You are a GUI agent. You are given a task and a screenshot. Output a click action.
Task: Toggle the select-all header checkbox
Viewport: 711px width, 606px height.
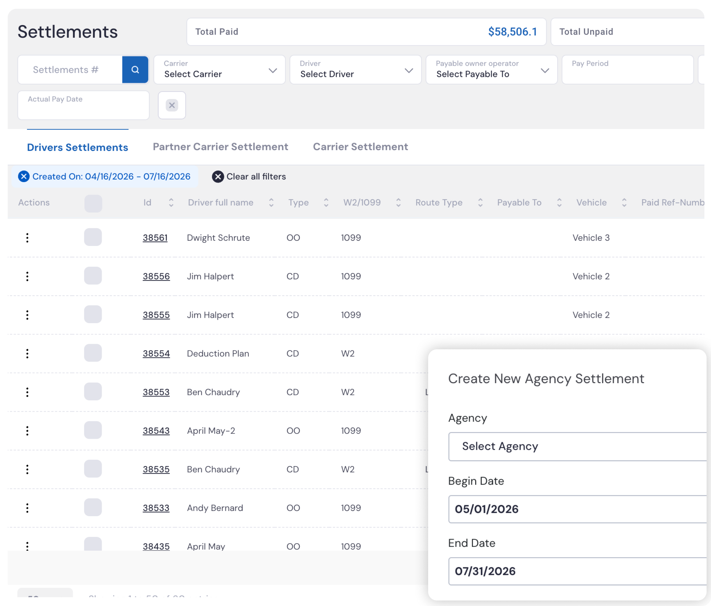click(x=93, y=203)
